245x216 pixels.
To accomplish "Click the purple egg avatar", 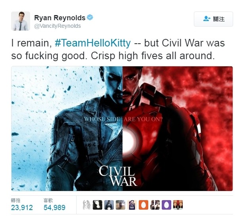I will pos(167,205).
